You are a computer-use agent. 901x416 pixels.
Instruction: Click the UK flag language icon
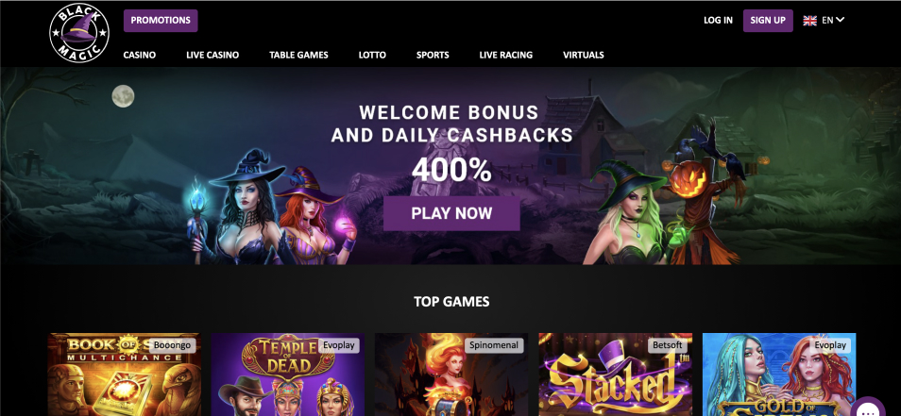809,21
